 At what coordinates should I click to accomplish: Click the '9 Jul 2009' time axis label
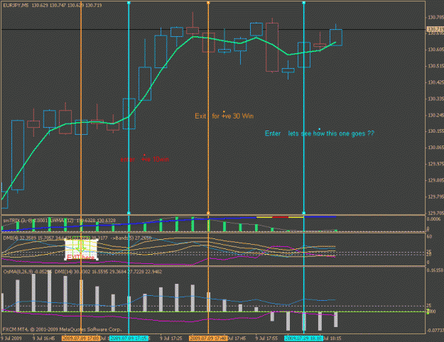coord(11,338)
